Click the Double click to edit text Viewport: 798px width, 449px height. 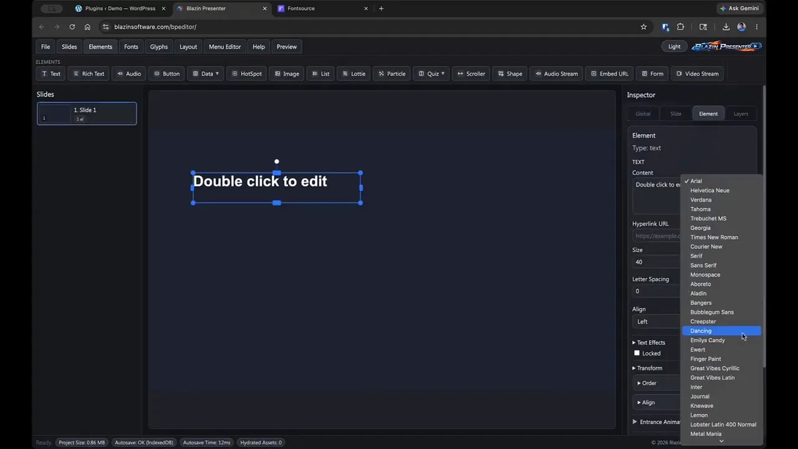[260, 181]
